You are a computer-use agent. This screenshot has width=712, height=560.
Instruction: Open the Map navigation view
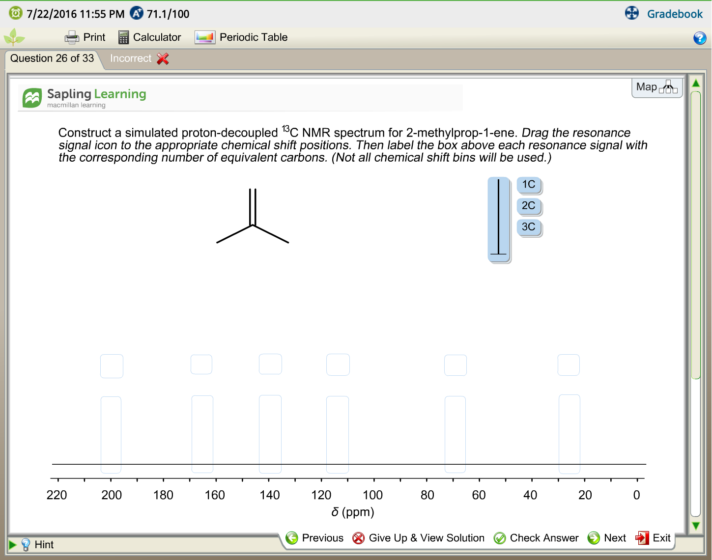point(656,87)
